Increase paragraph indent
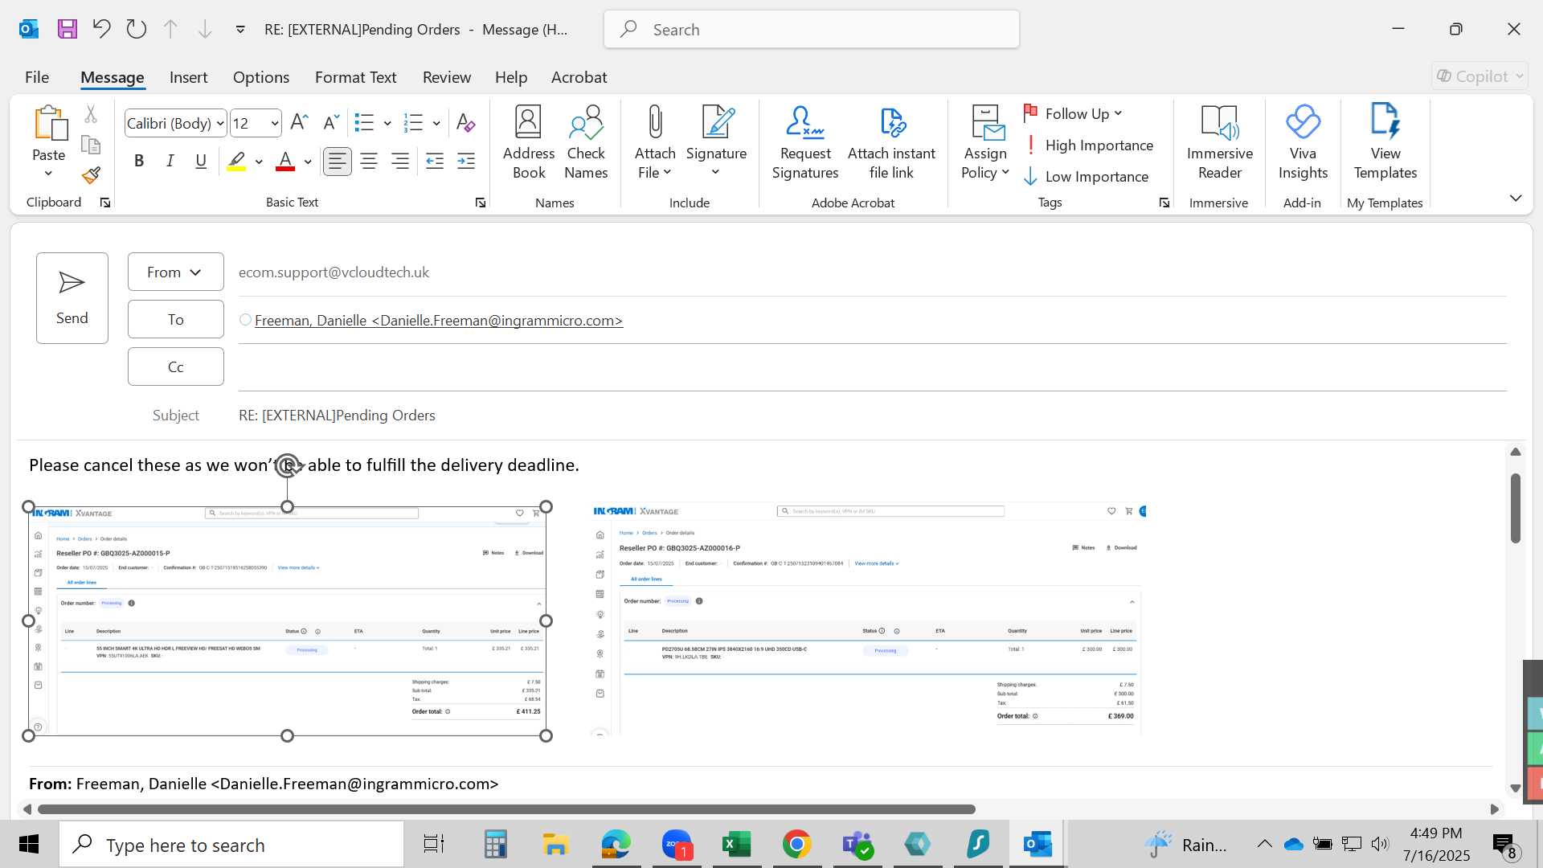The image size is (1543, 868). point(466,162)
